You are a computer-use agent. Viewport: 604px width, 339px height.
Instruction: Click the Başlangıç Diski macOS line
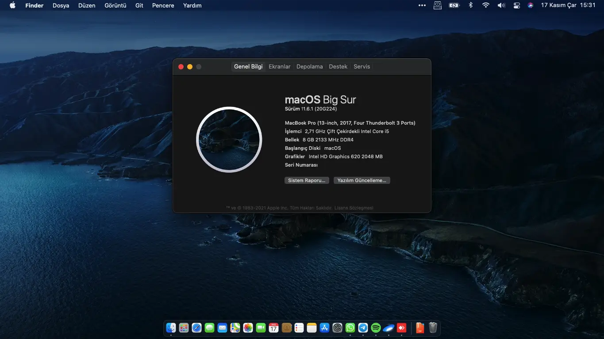tap(313, 148)
